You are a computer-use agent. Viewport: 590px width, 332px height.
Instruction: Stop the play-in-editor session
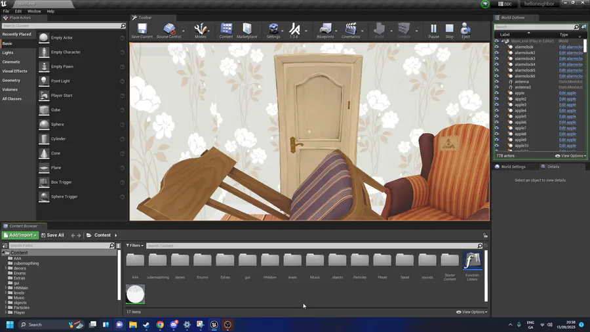449,30
